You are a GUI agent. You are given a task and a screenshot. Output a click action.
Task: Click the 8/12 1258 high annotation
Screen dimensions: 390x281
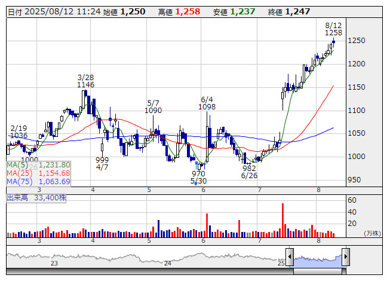tap(333, 29)
